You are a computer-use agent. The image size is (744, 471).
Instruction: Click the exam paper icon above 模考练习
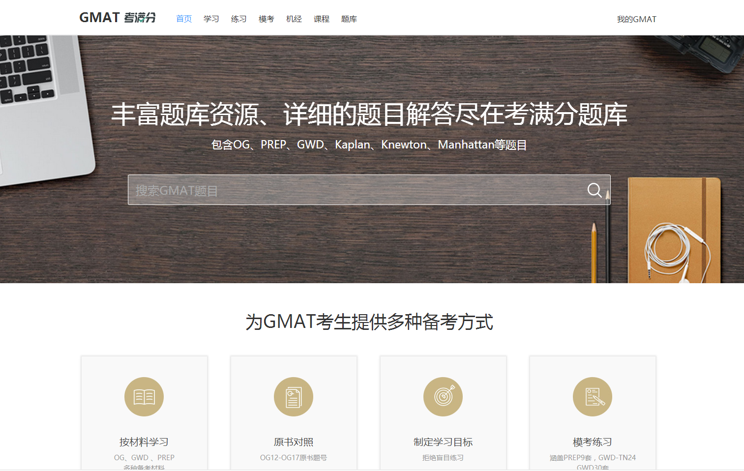[592, 396]
